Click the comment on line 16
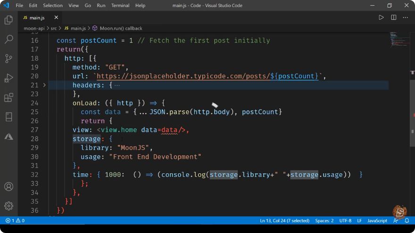This screenshot has width=415, height=233. (x=204, y=40)
